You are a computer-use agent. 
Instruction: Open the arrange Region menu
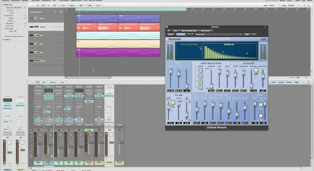[x=73, y=5]
